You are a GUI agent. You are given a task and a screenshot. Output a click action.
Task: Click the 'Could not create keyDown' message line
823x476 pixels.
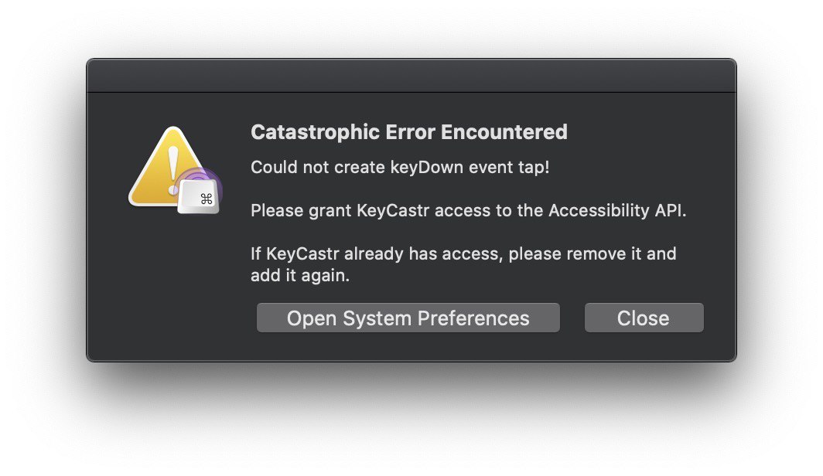point(400,167)
